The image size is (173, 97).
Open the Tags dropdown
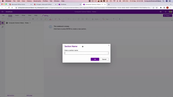(x=106, y=19)
